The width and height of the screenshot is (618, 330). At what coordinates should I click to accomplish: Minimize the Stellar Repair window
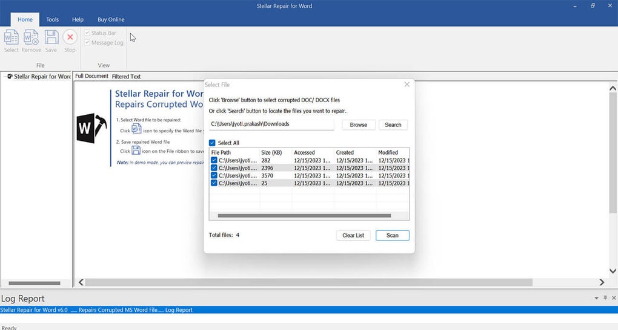(575, 6)
